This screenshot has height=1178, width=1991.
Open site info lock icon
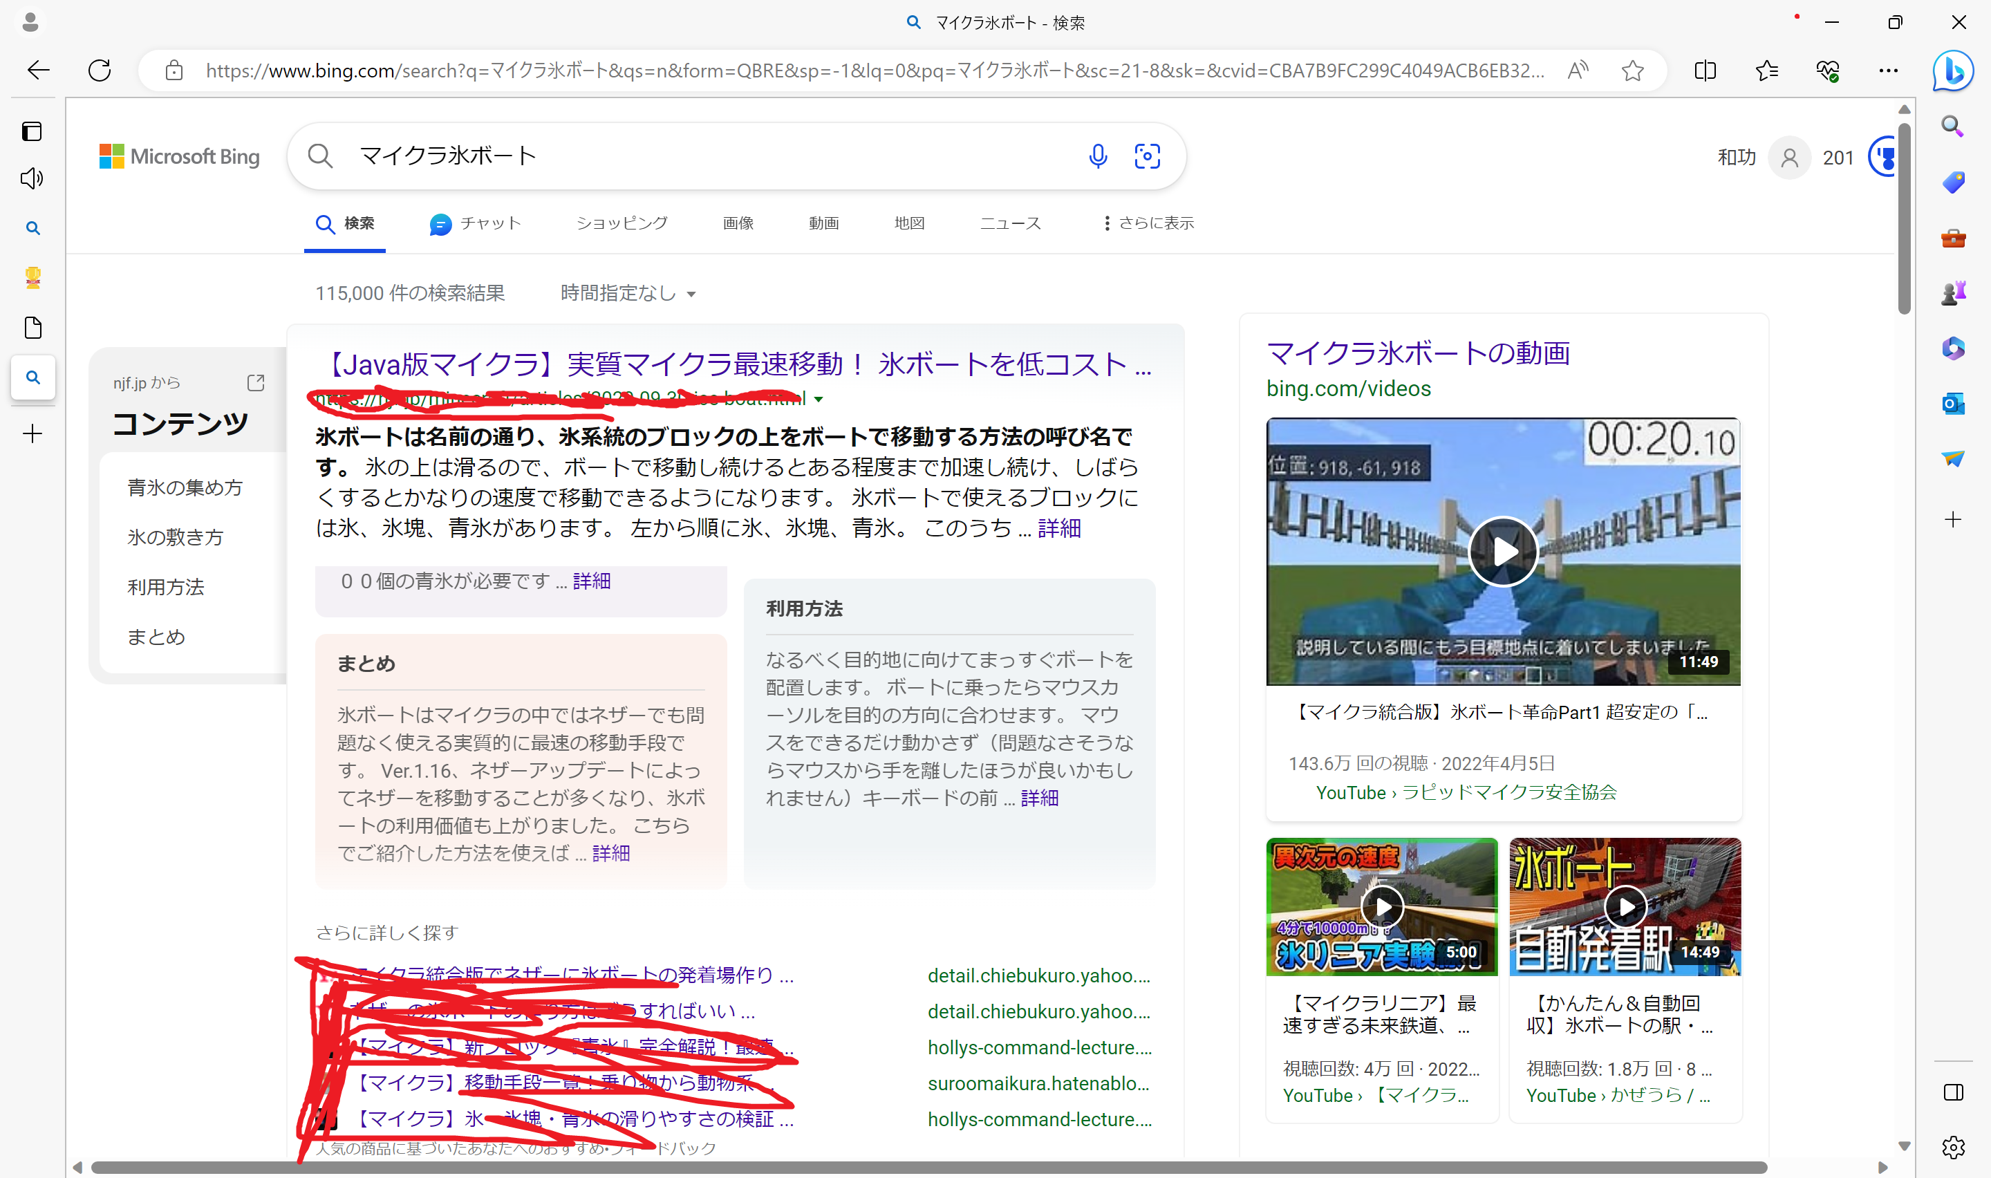coord(174,71)
